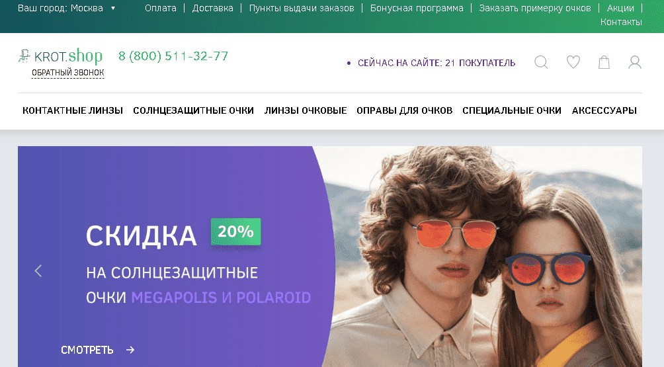This screenshot has height=367, width=664.
Task: Click the phone number 8 (800) 511-32-77
Action: [x=173, y=56]
